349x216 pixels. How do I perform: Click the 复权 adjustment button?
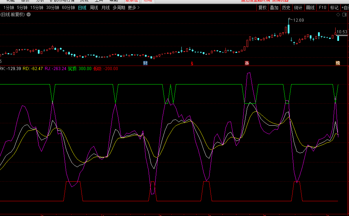point(262,8)
